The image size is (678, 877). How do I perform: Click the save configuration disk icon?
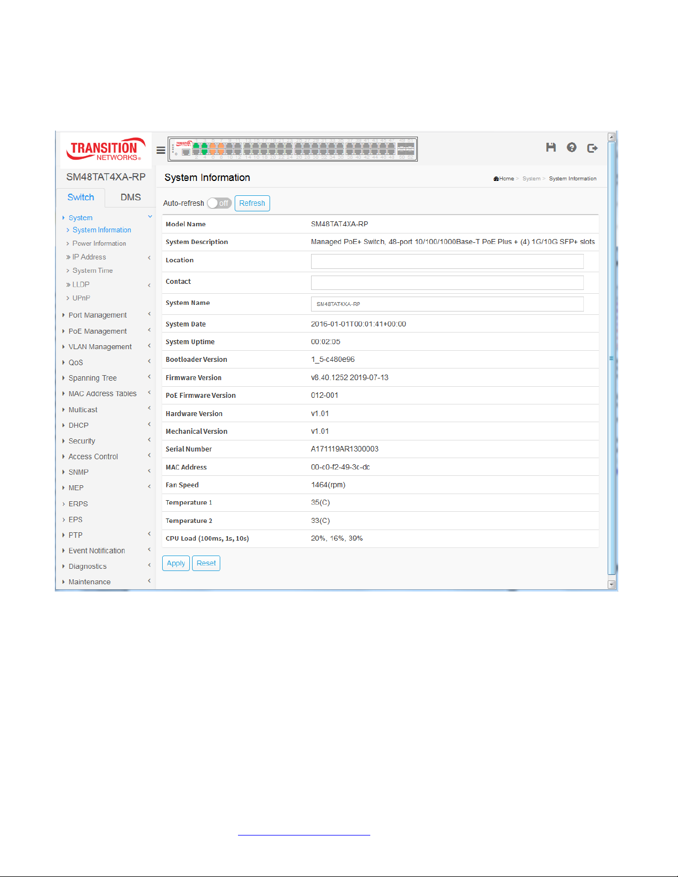[x=551, y=147]
